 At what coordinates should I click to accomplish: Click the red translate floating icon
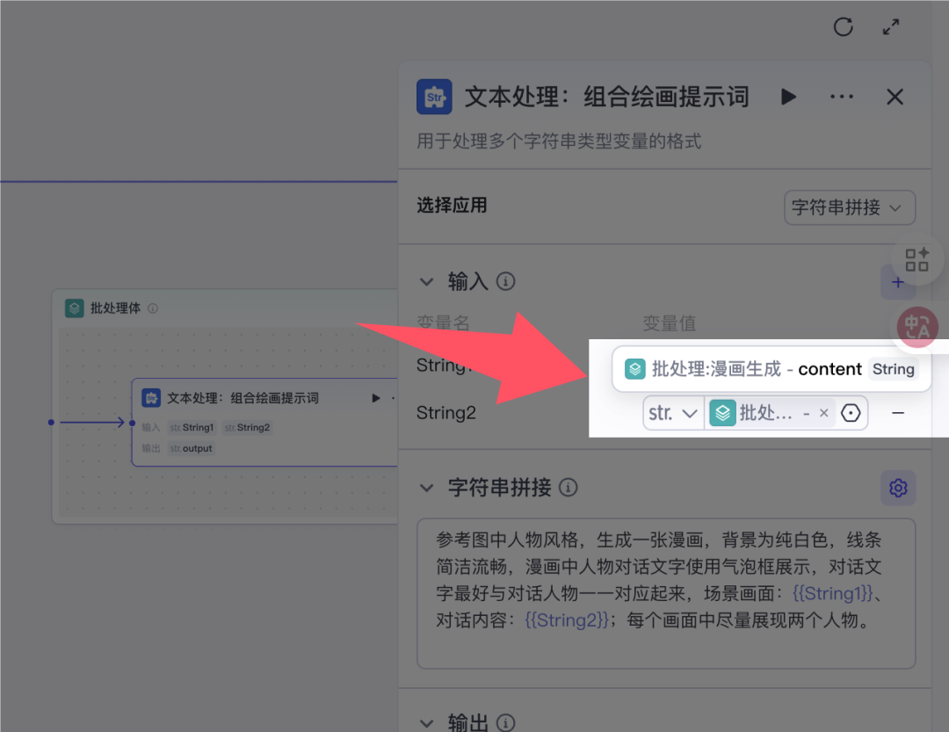(x=917, y=327)
